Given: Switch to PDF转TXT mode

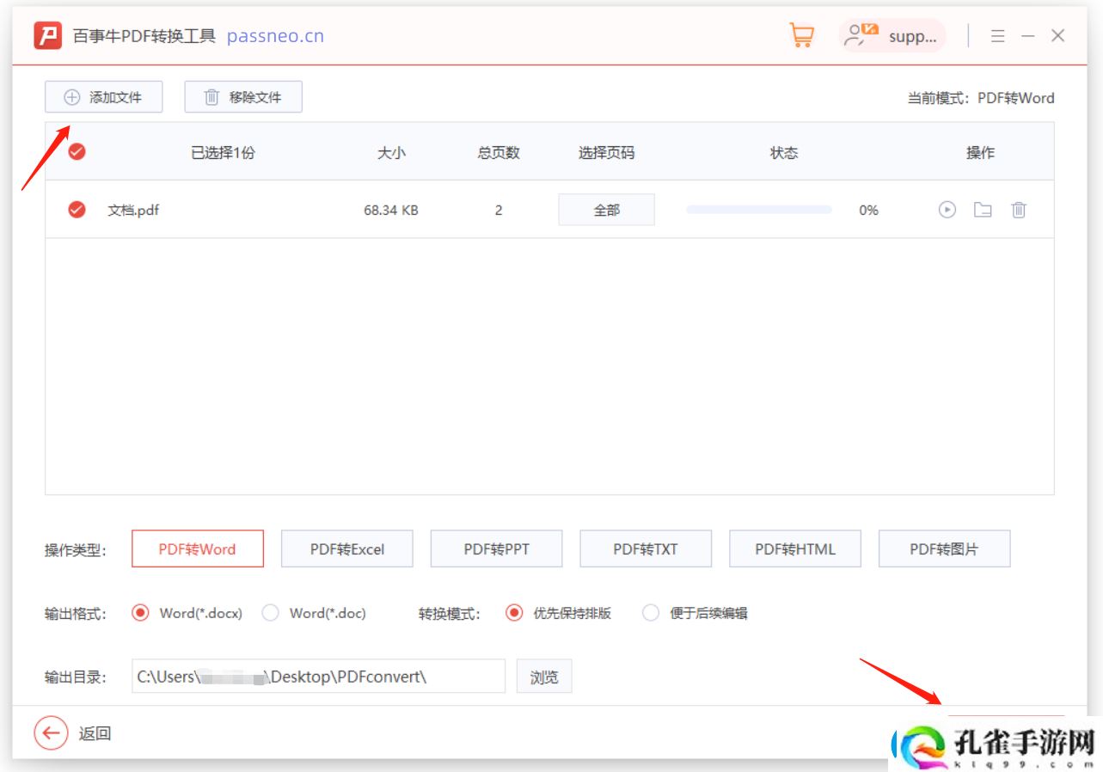Looking at the screenshot, I should coord(646,548).
